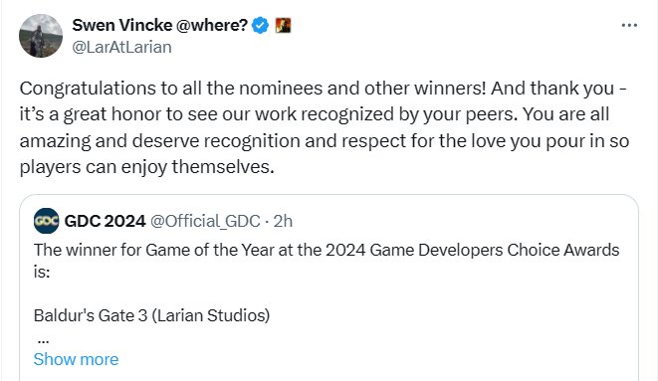Click the 'Baldur's Gate 3 (Larian Studios)' line
Screen dimensions: 658x381
(x=151, y=315)
